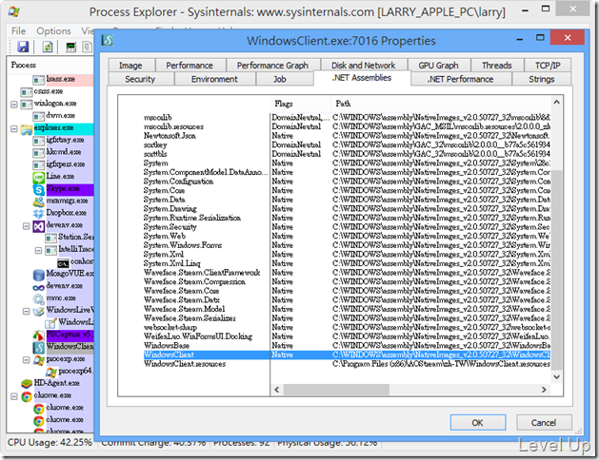
Task: Click the Save toolbar icon in Process Explorer
Action: point(23,47)
